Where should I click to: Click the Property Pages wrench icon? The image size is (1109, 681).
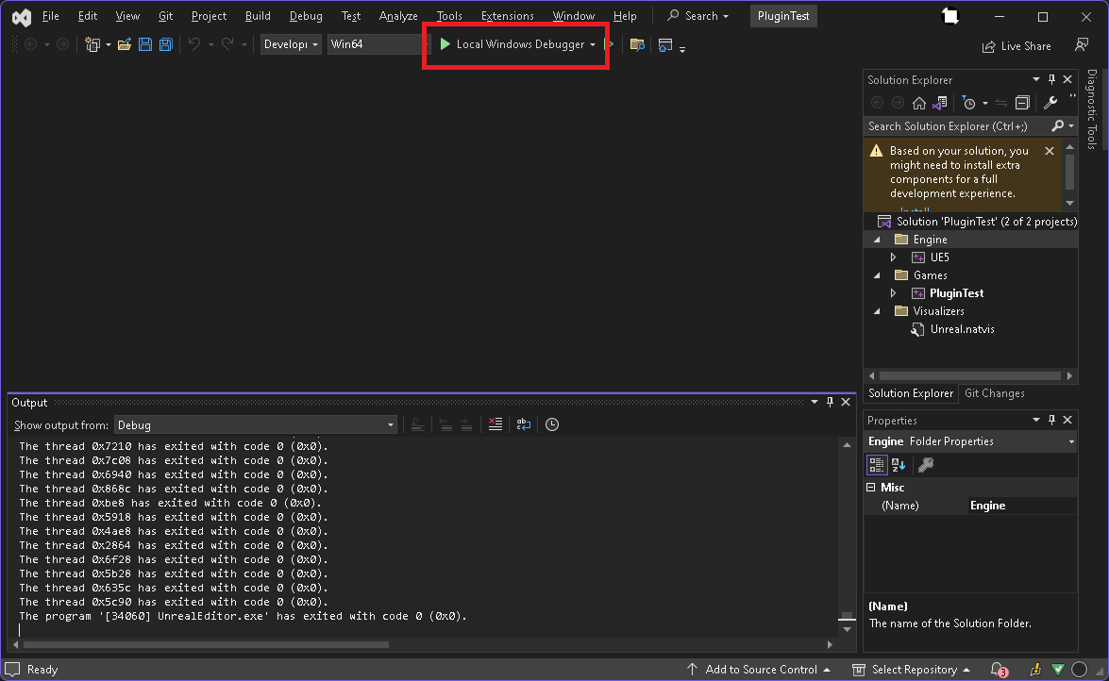point(926,465)
